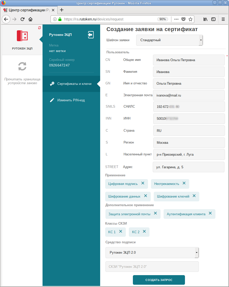Click the browser address bar URL
Viewport: 229px width, 287px height.
pyautogui.click(x=94, y=19)
